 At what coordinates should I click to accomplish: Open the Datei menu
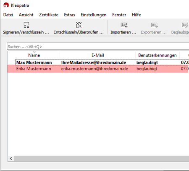tap(8, 15)
